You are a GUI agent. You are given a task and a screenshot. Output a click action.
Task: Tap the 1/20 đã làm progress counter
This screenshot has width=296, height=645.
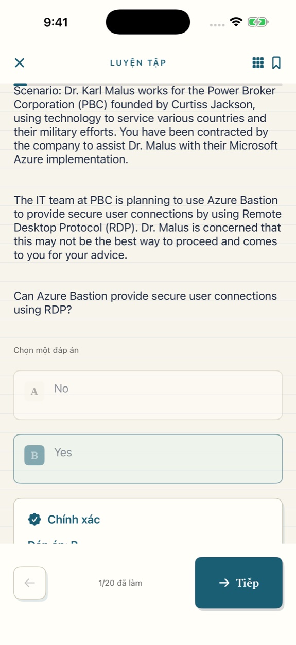tap(120, 583)
